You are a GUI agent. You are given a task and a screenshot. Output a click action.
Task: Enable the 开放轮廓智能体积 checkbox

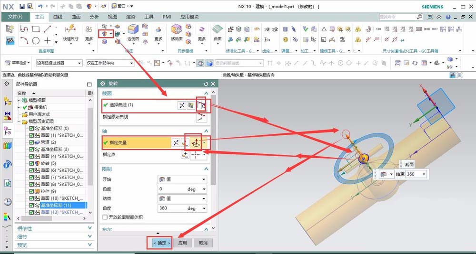click(105, 217)
